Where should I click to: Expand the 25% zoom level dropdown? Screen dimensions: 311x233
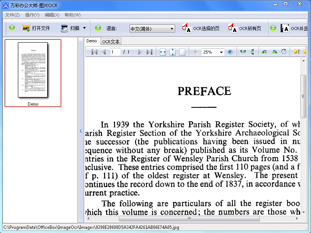(x=221, y=52)
